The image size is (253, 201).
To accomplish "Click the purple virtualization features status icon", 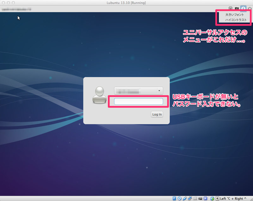I will click(205, 198).
